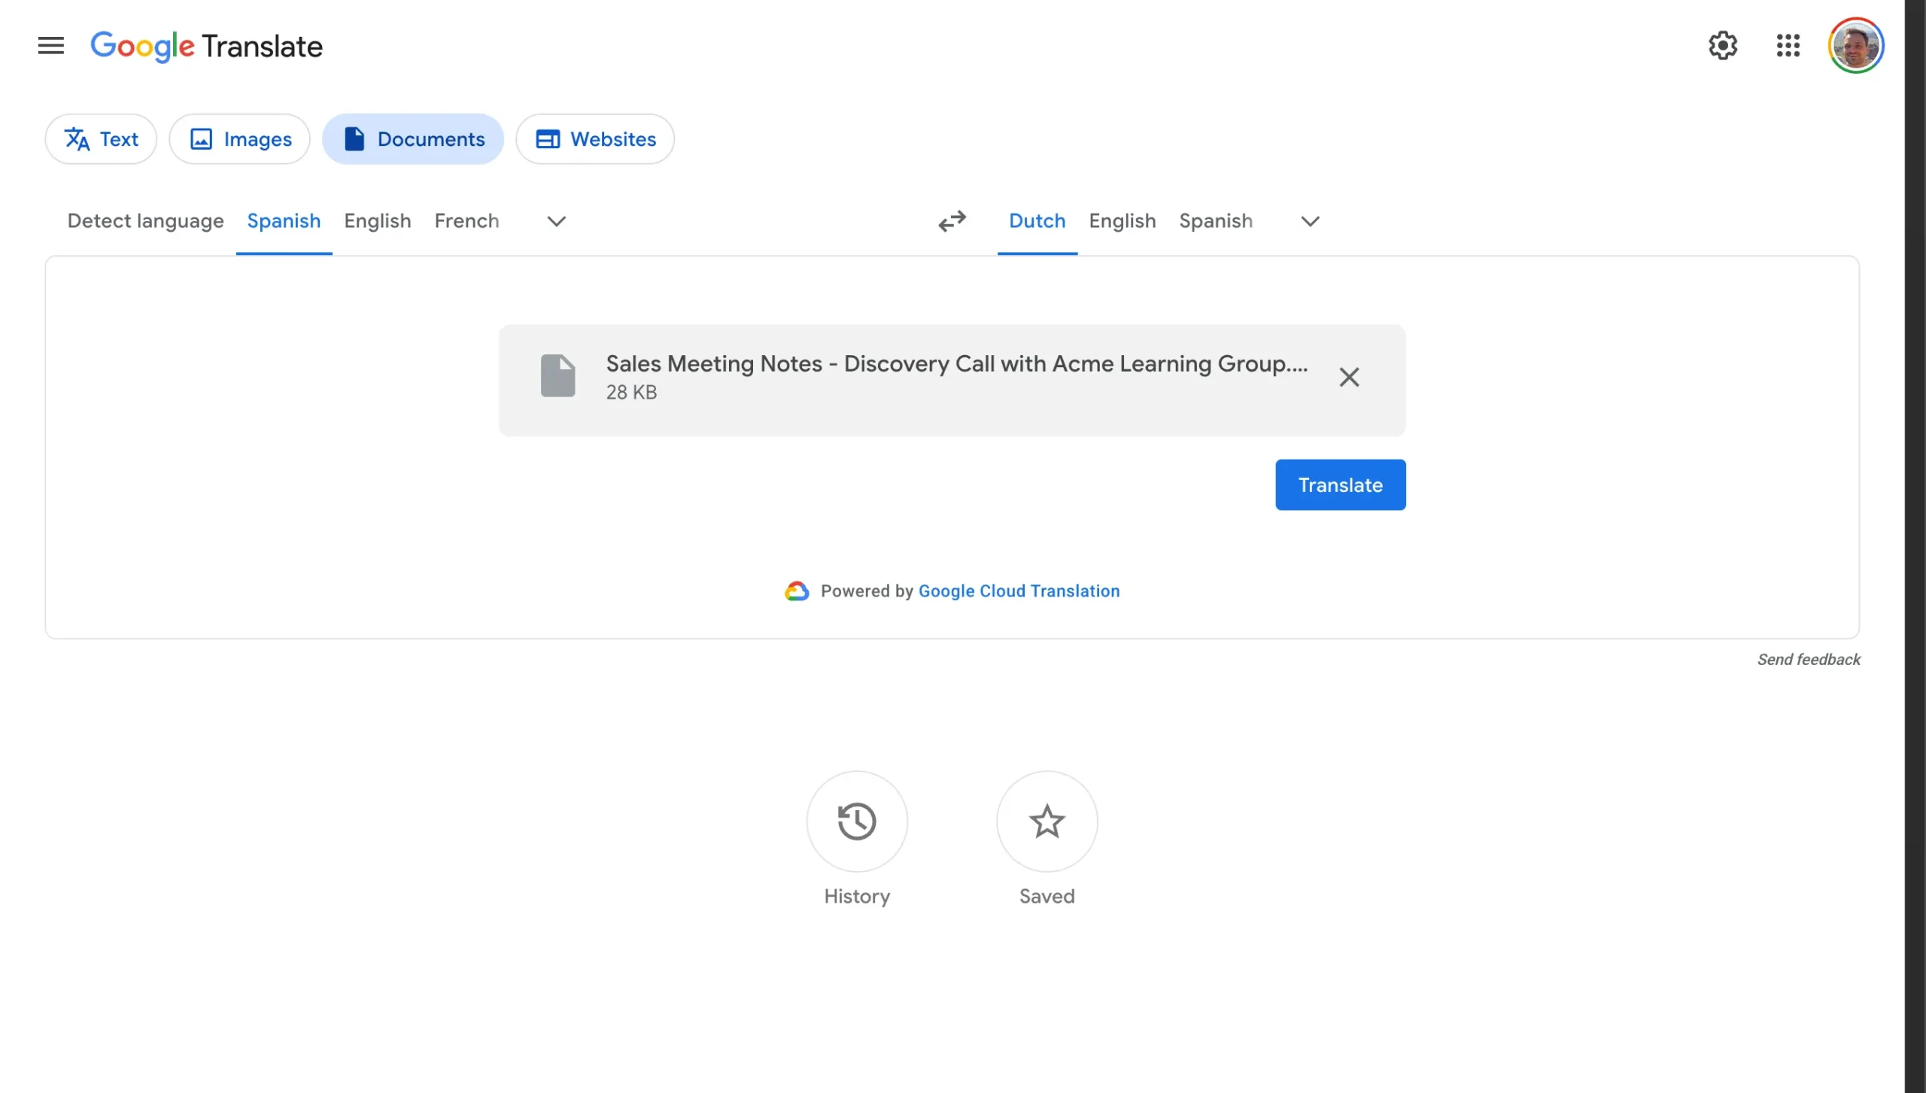Open the Google Cloud Translation link

click(x=1019, y=591)
